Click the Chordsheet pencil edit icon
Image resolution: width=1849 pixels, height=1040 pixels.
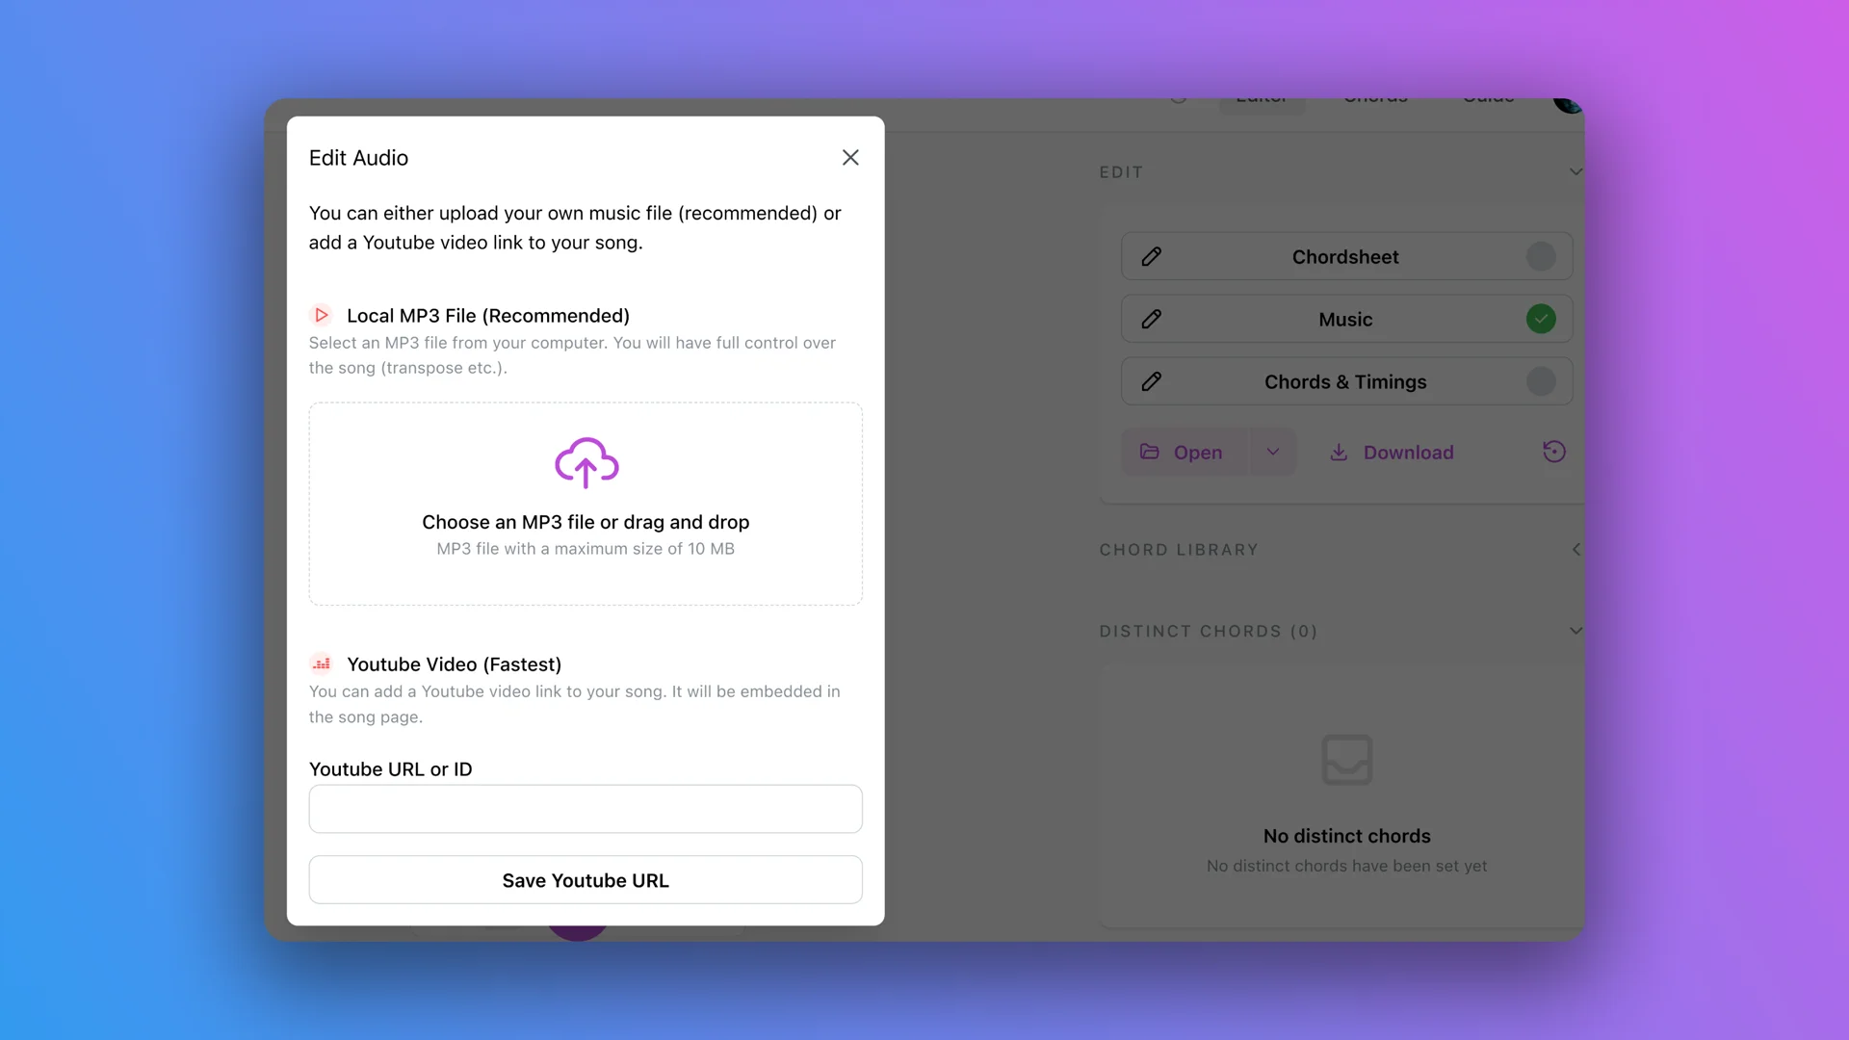click(x=1151, y=256)
